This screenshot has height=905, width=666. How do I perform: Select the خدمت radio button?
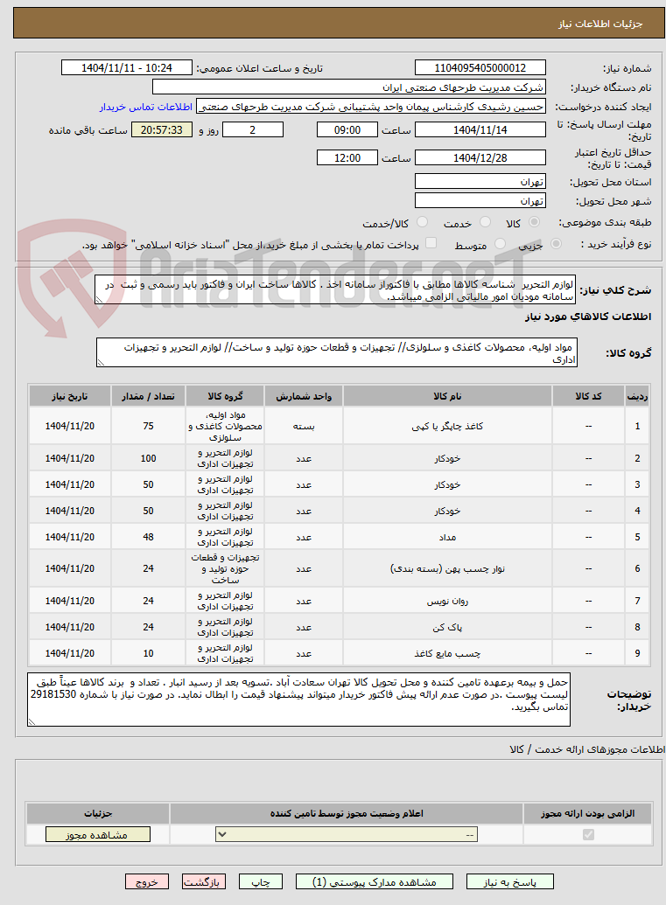[485, 222]
